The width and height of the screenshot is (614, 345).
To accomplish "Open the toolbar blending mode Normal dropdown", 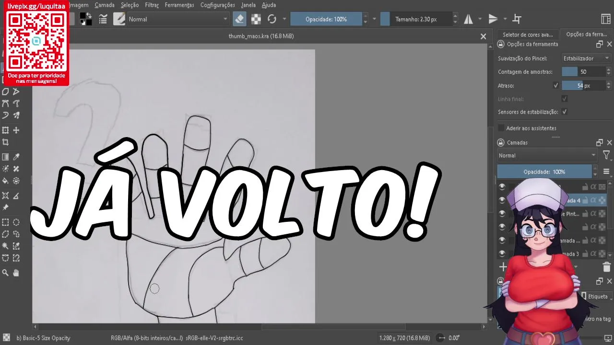I will click(178, 19).
